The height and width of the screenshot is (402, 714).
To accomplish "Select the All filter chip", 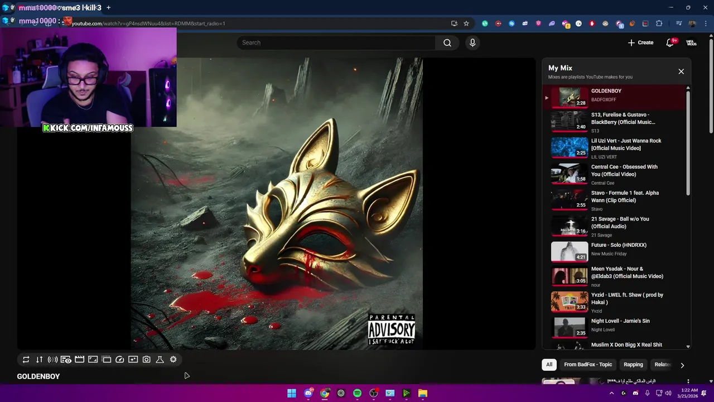I will pos(549,365).
